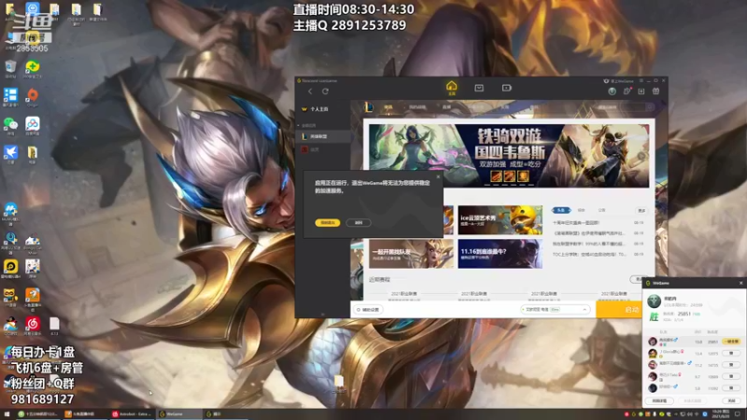This screenshot has height=420, width=747.
Task: Select the third news tab
Action: (x=601, y=210)
